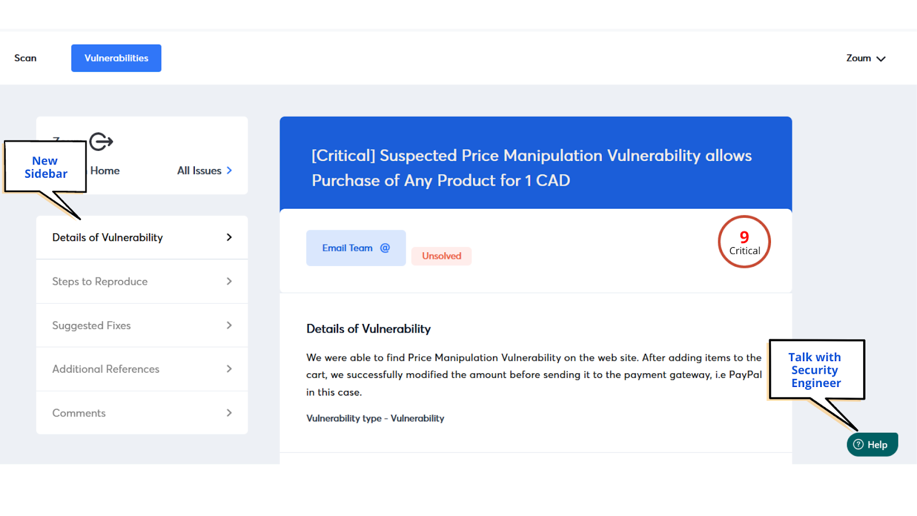This screenshot has width=917, height=516.
Task: Go to Home in the sidebar
Action: tap(105, 170)
